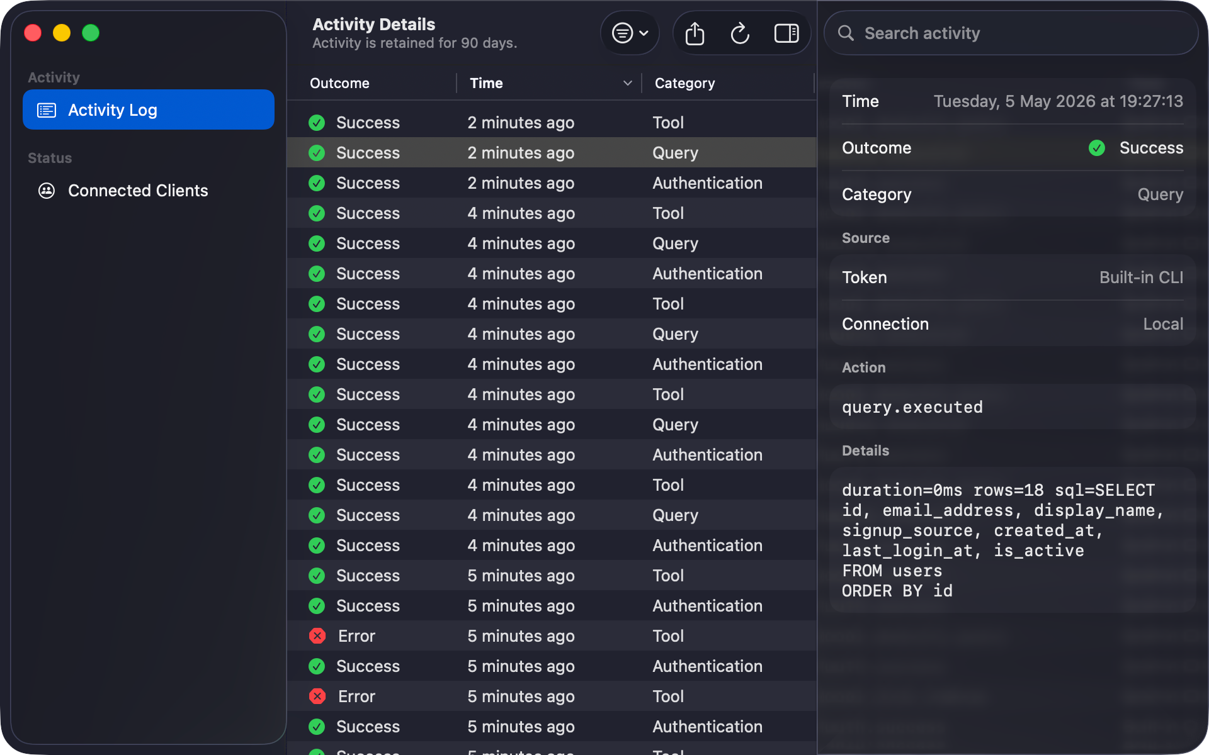Sort by the Outcome column header
Screen dimensions: 1209x755
pyautogui.click(x=339, y=83)
